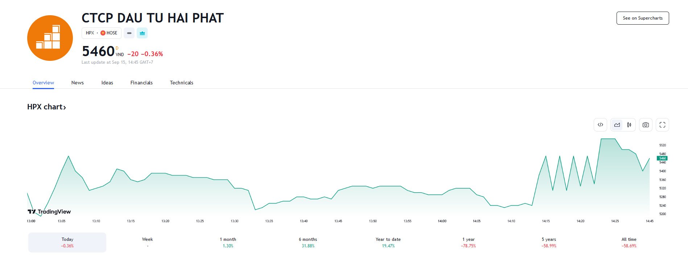Switch to candlestick chart icon
This screenshot has height=268, width=688.
tap(629, 125)
